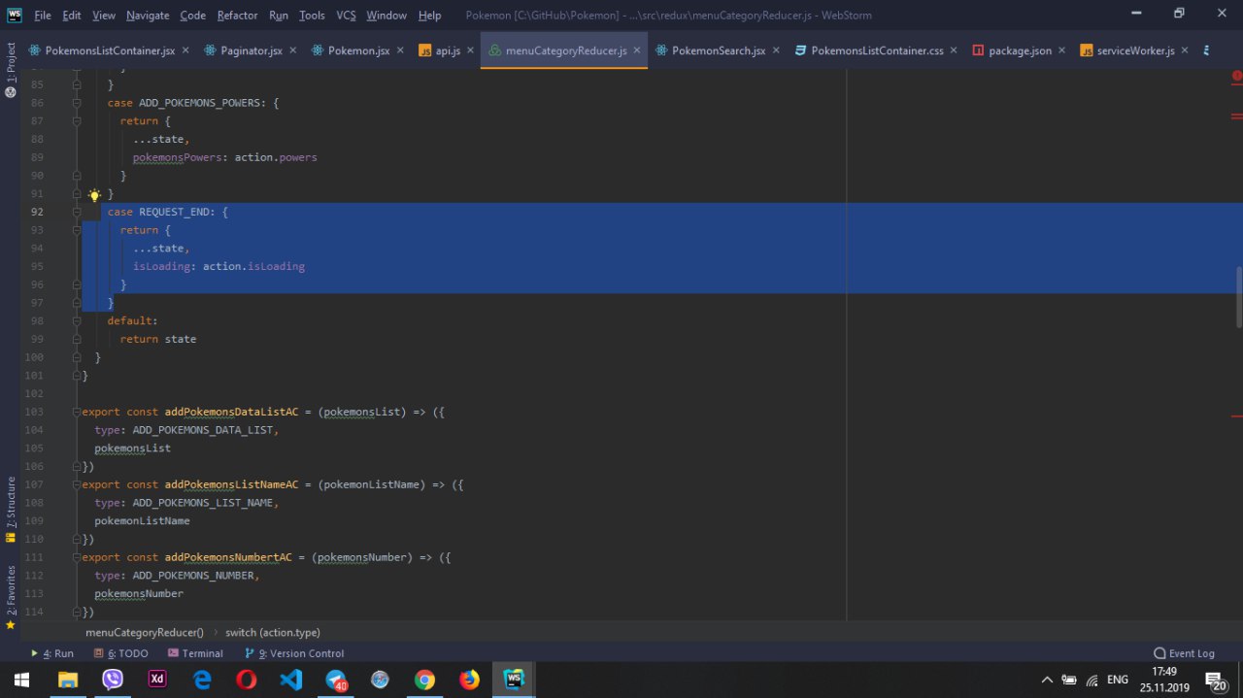Switch to the PokemonSearch.jsx tab
Viewport: 1243px width, 698px height.
point(718,50)
